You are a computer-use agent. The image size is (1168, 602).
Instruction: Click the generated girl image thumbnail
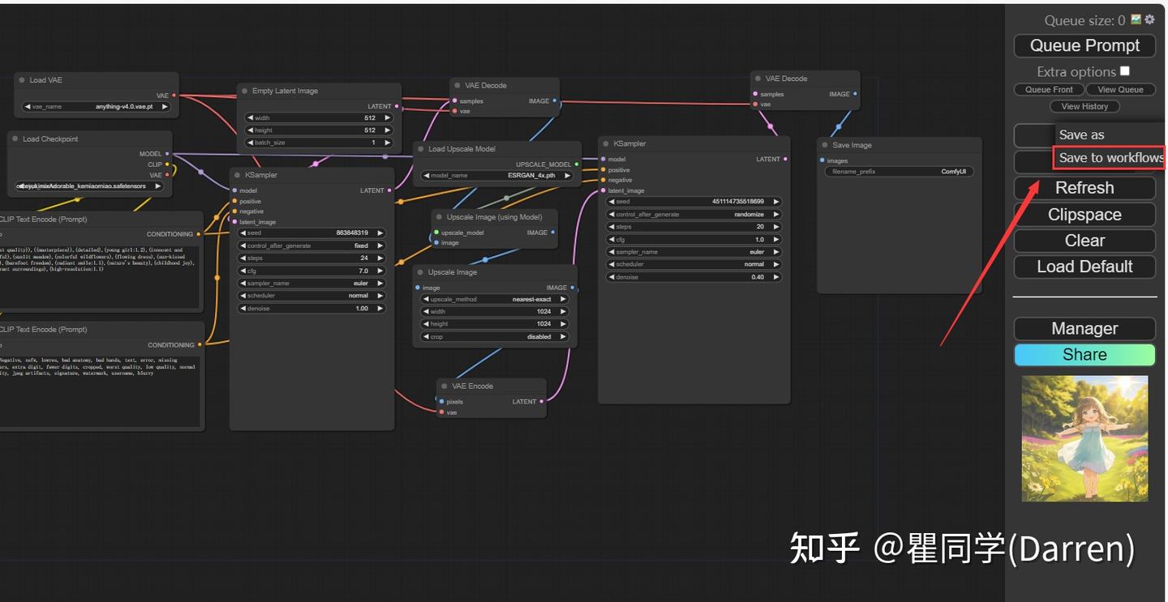(1084, 438)
